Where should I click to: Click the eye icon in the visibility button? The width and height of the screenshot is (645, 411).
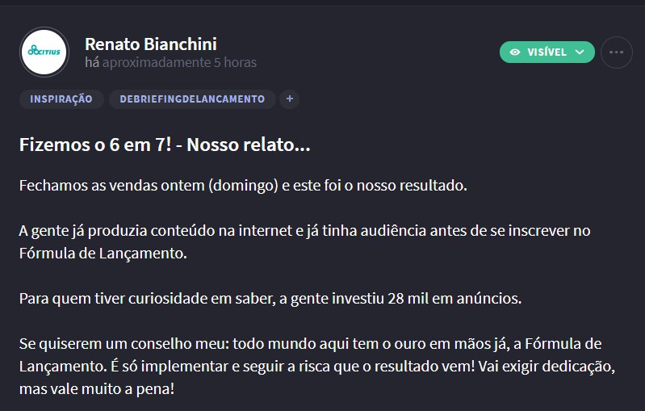pyautogui.click(x=514, y=52)
